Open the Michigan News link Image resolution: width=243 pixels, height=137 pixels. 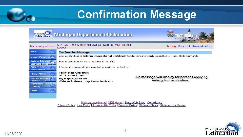(x=148, y=105)
